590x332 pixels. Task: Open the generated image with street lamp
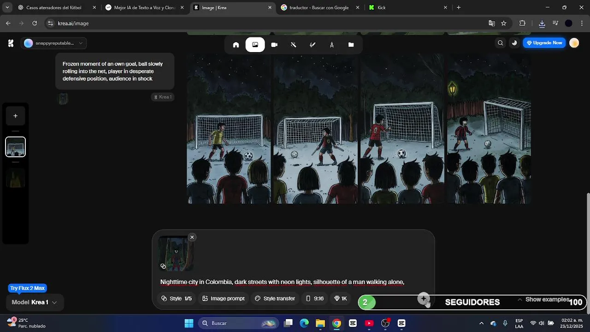pyautogui.click(x=489, y=129)
